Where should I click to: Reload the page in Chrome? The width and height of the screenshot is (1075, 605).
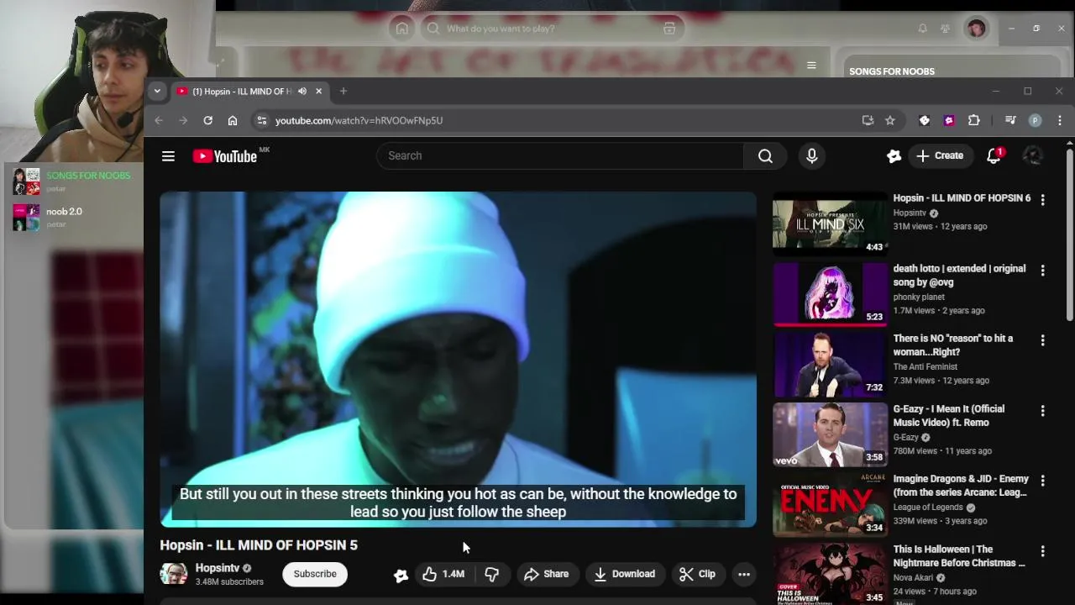[207, 120]
